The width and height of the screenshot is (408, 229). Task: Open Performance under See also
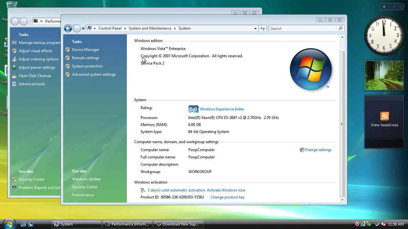83,195
